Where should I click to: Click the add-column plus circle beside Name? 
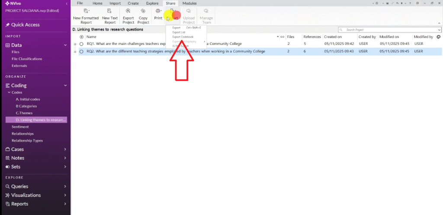coord(82,37)
